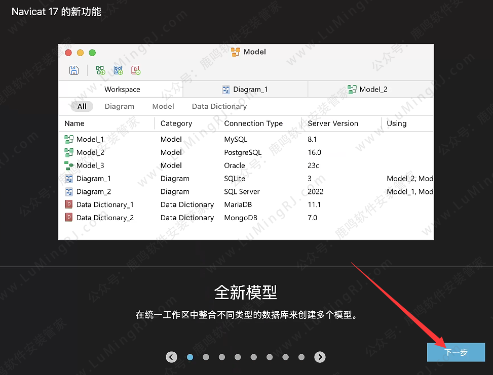Click the Save toolbar icon
The image size is (493, 375).
pyautogui.click(x=74, y=70)
